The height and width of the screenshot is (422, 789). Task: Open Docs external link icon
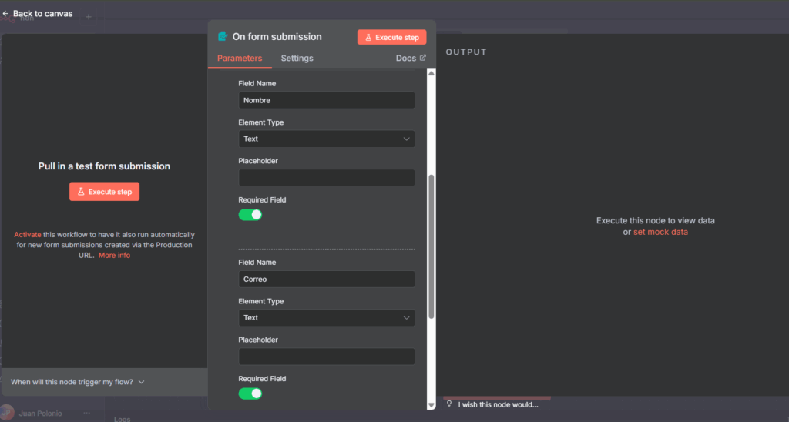(422, 58)
